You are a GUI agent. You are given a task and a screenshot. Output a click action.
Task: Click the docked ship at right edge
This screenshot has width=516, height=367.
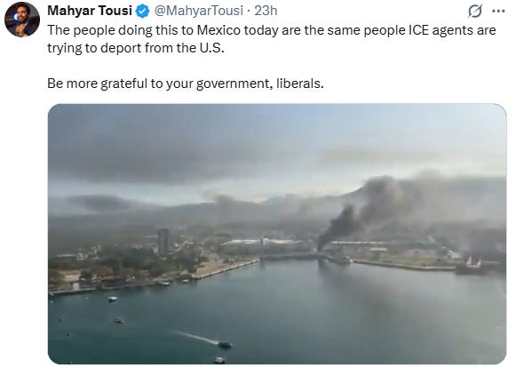click(x=470, y=266)
